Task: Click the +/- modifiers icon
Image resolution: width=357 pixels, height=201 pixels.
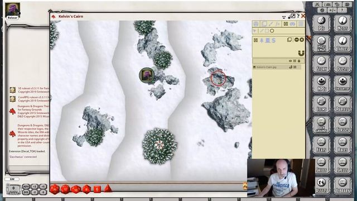Action: click(x=332, y=10)
